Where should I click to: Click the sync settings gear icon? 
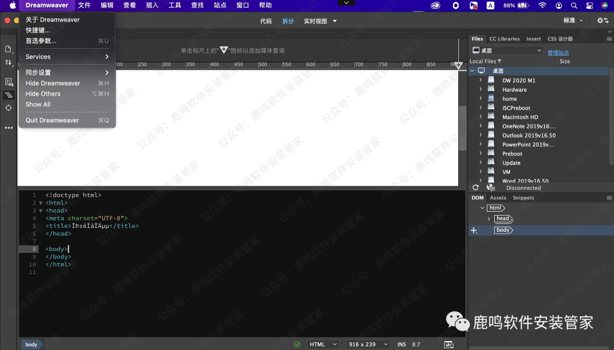pyautogui.click(x=602, y=20)
